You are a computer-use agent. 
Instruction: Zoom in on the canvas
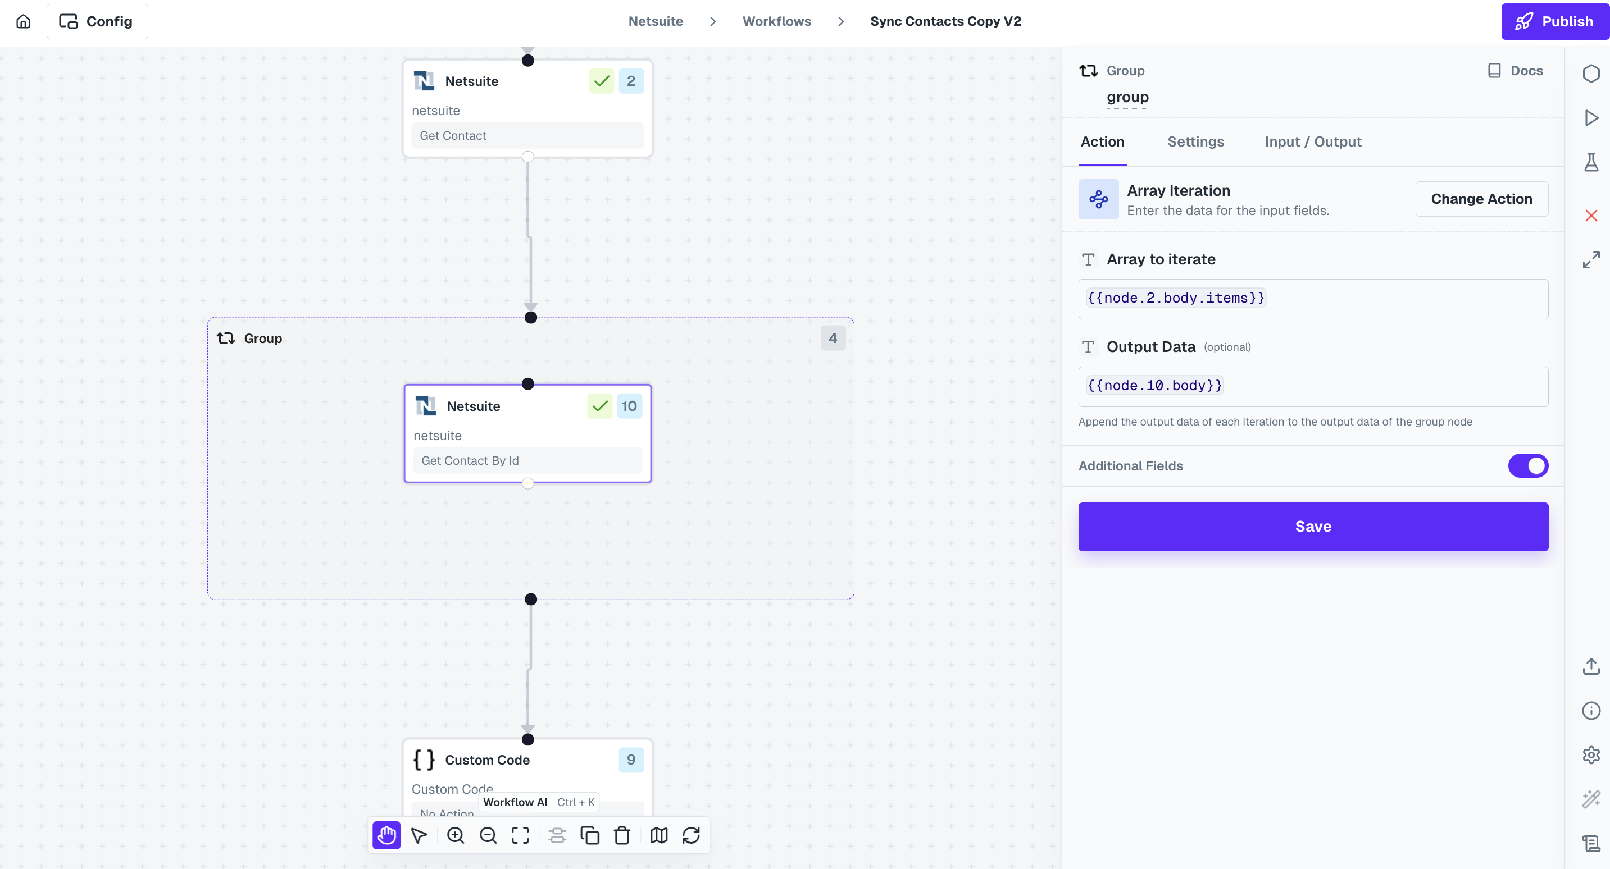pos(456,835)
